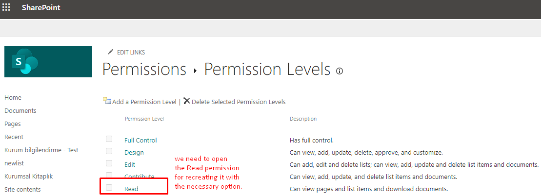Open the Full Control permission level
Image resolution: width=541 pixels, height=196 pixels.
140,140
